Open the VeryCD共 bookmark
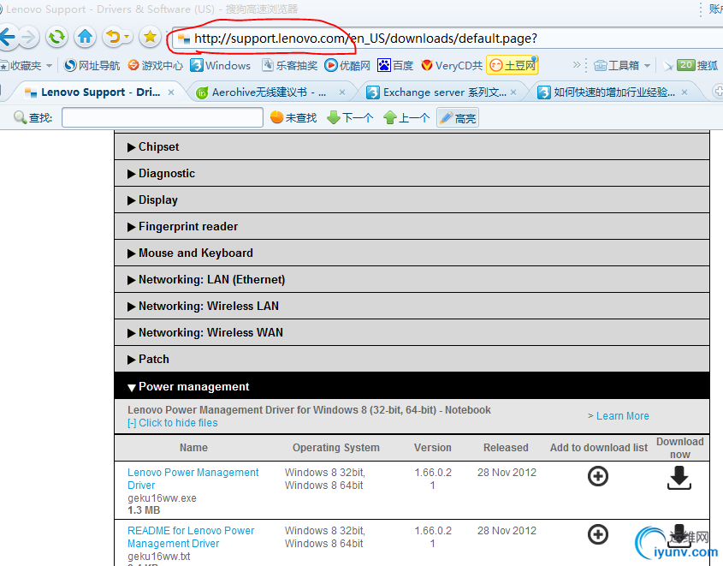The image size is (723, 566). [452, 65]
